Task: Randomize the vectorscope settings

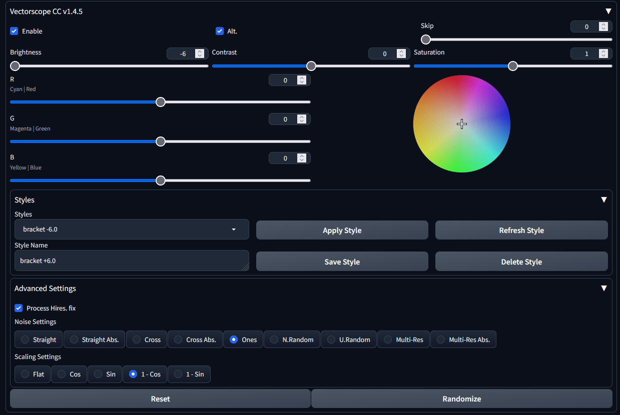Action: coord(461,398)
